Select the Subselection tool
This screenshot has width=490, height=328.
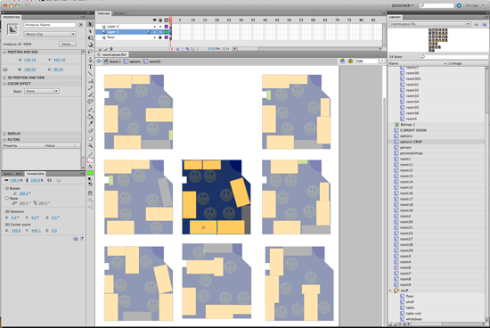tap(90, 31)
